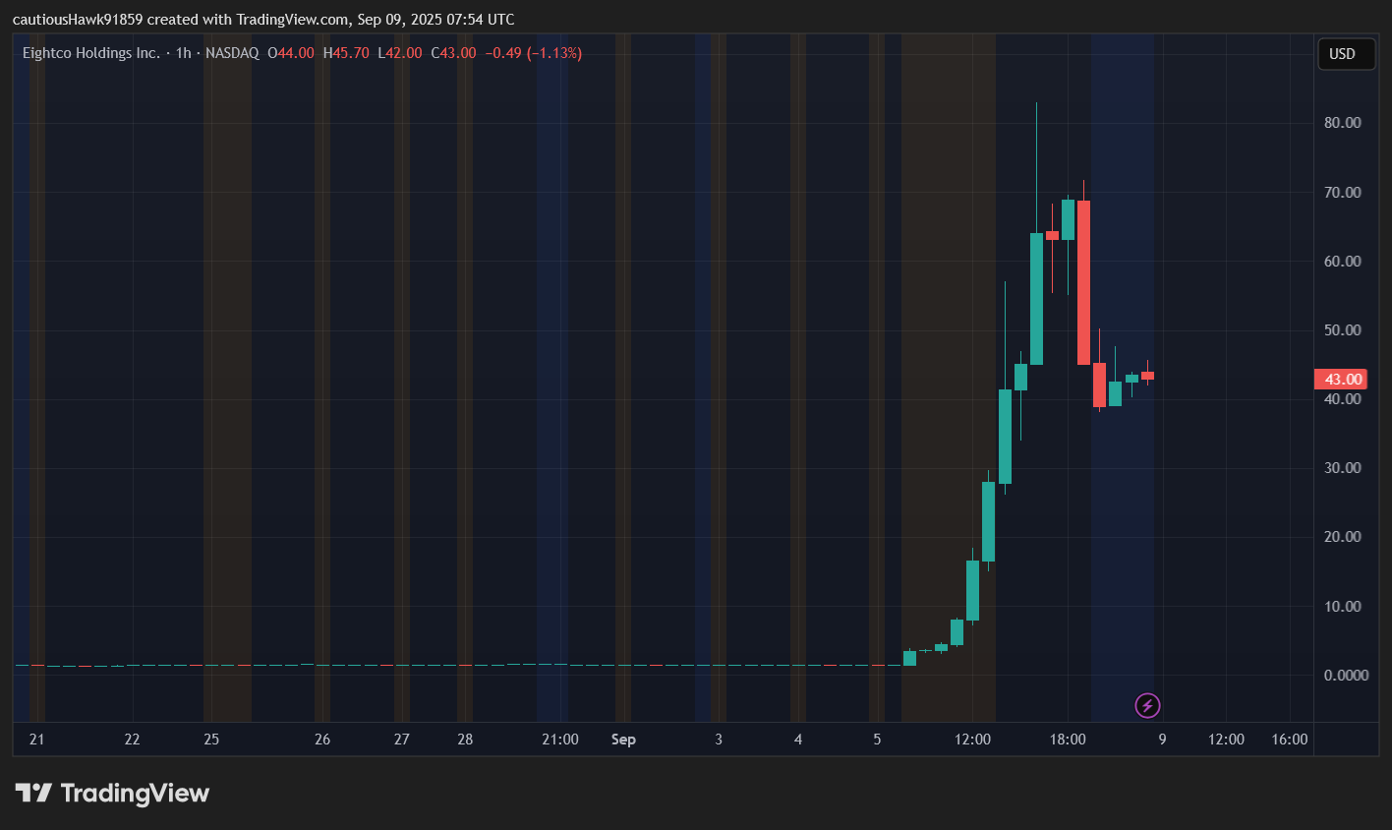The height and width of the screenshot is (830, 1392).
Task: Click the large red candle falling from 69
Action: (1083, 282)
